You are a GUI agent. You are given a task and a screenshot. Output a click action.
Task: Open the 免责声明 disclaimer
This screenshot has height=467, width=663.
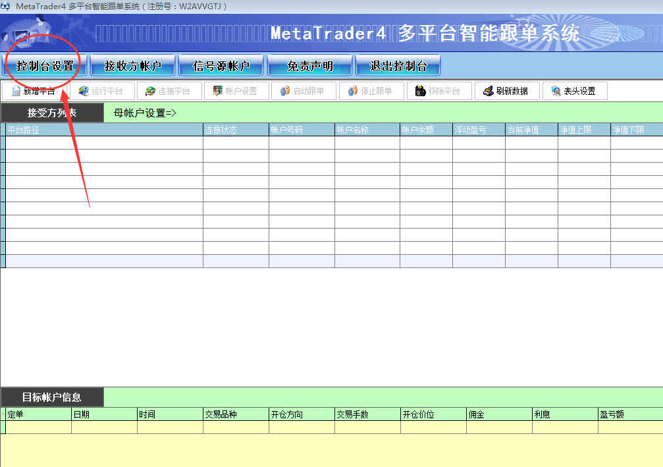click(310, 66)
